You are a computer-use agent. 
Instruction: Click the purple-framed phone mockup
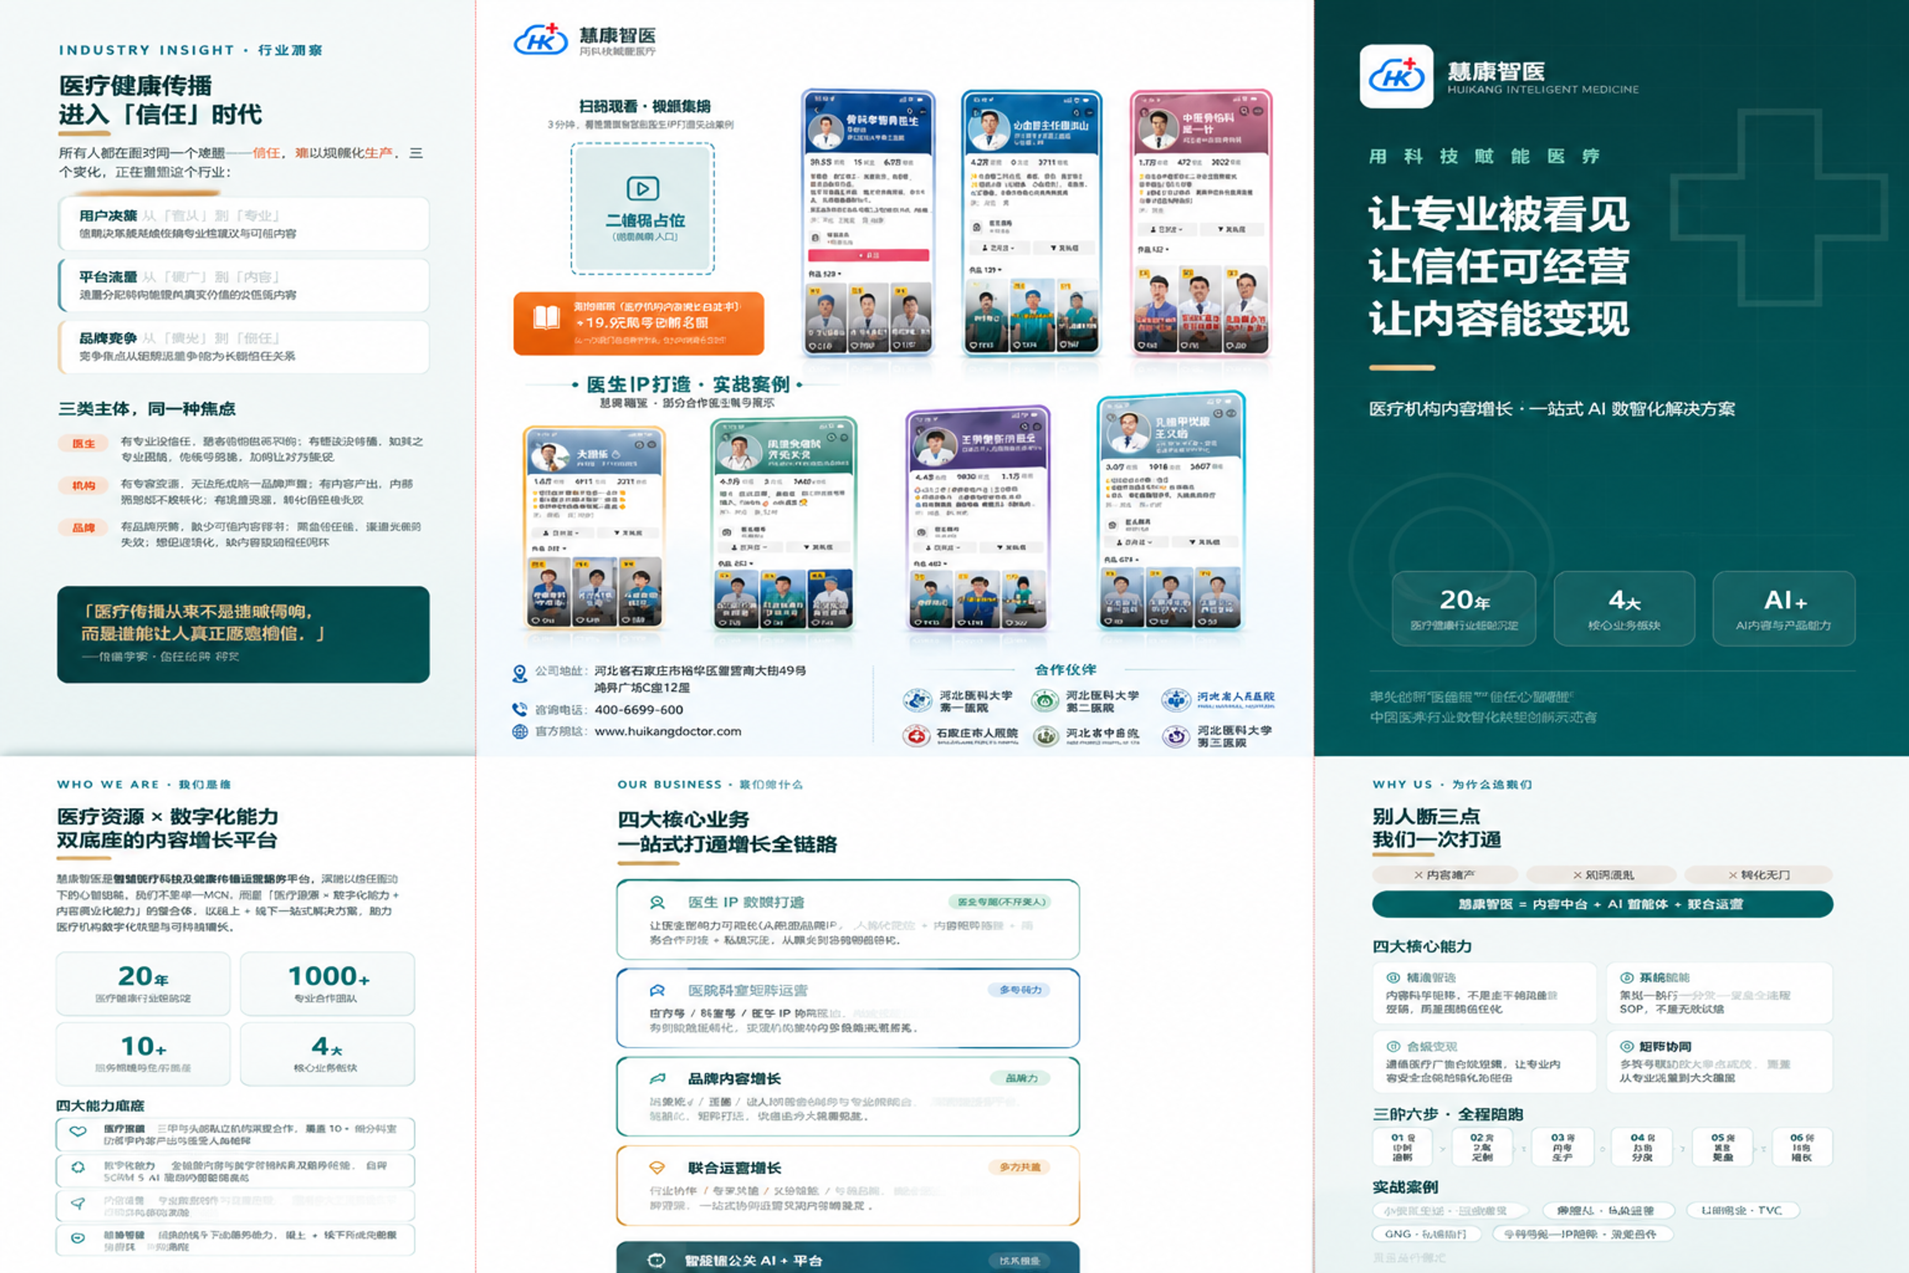tap(978, 519)
